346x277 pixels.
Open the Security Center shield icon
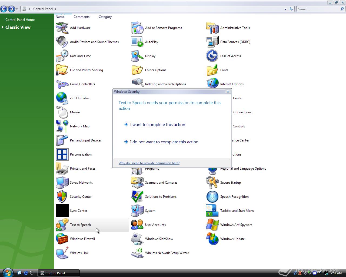pos(62,197)
